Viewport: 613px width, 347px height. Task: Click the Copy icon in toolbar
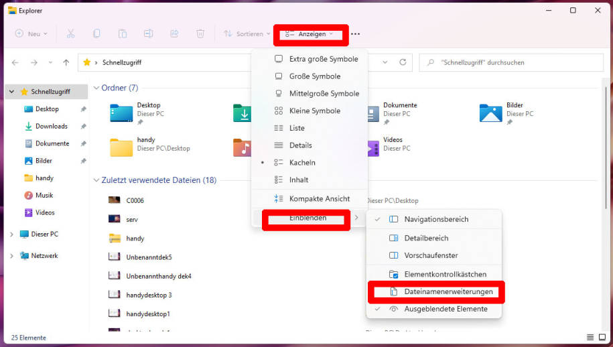[x=97, y=33]
